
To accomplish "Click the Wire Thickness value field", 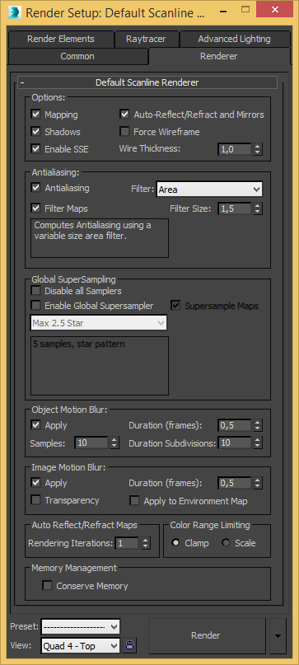I will (x=236, y=149).
